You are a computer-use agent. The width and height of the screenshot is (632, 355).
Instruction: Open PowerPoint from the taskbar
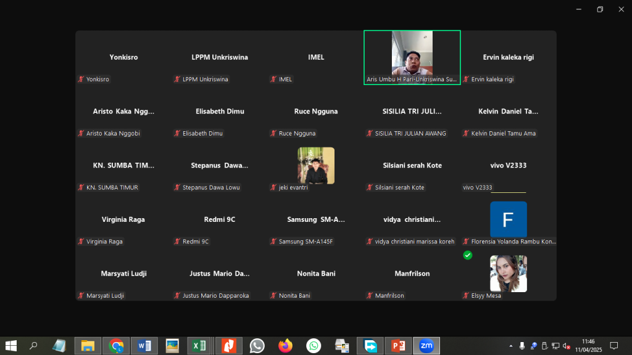click(398, 346)
